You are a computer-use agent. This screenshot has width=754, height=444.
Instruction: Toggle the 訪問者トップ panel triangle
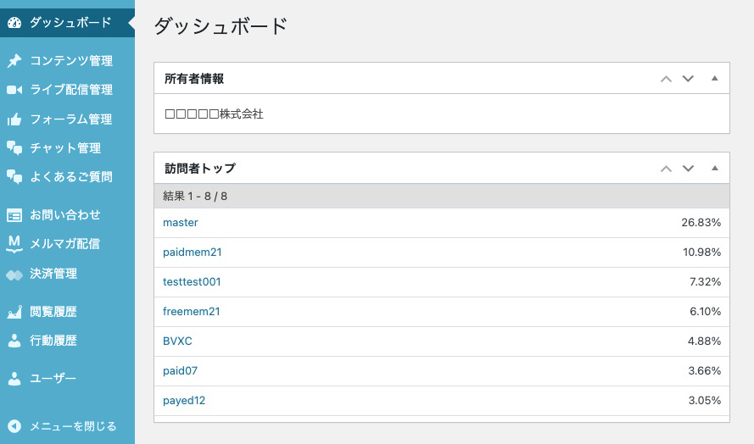[x=714, y=168]
